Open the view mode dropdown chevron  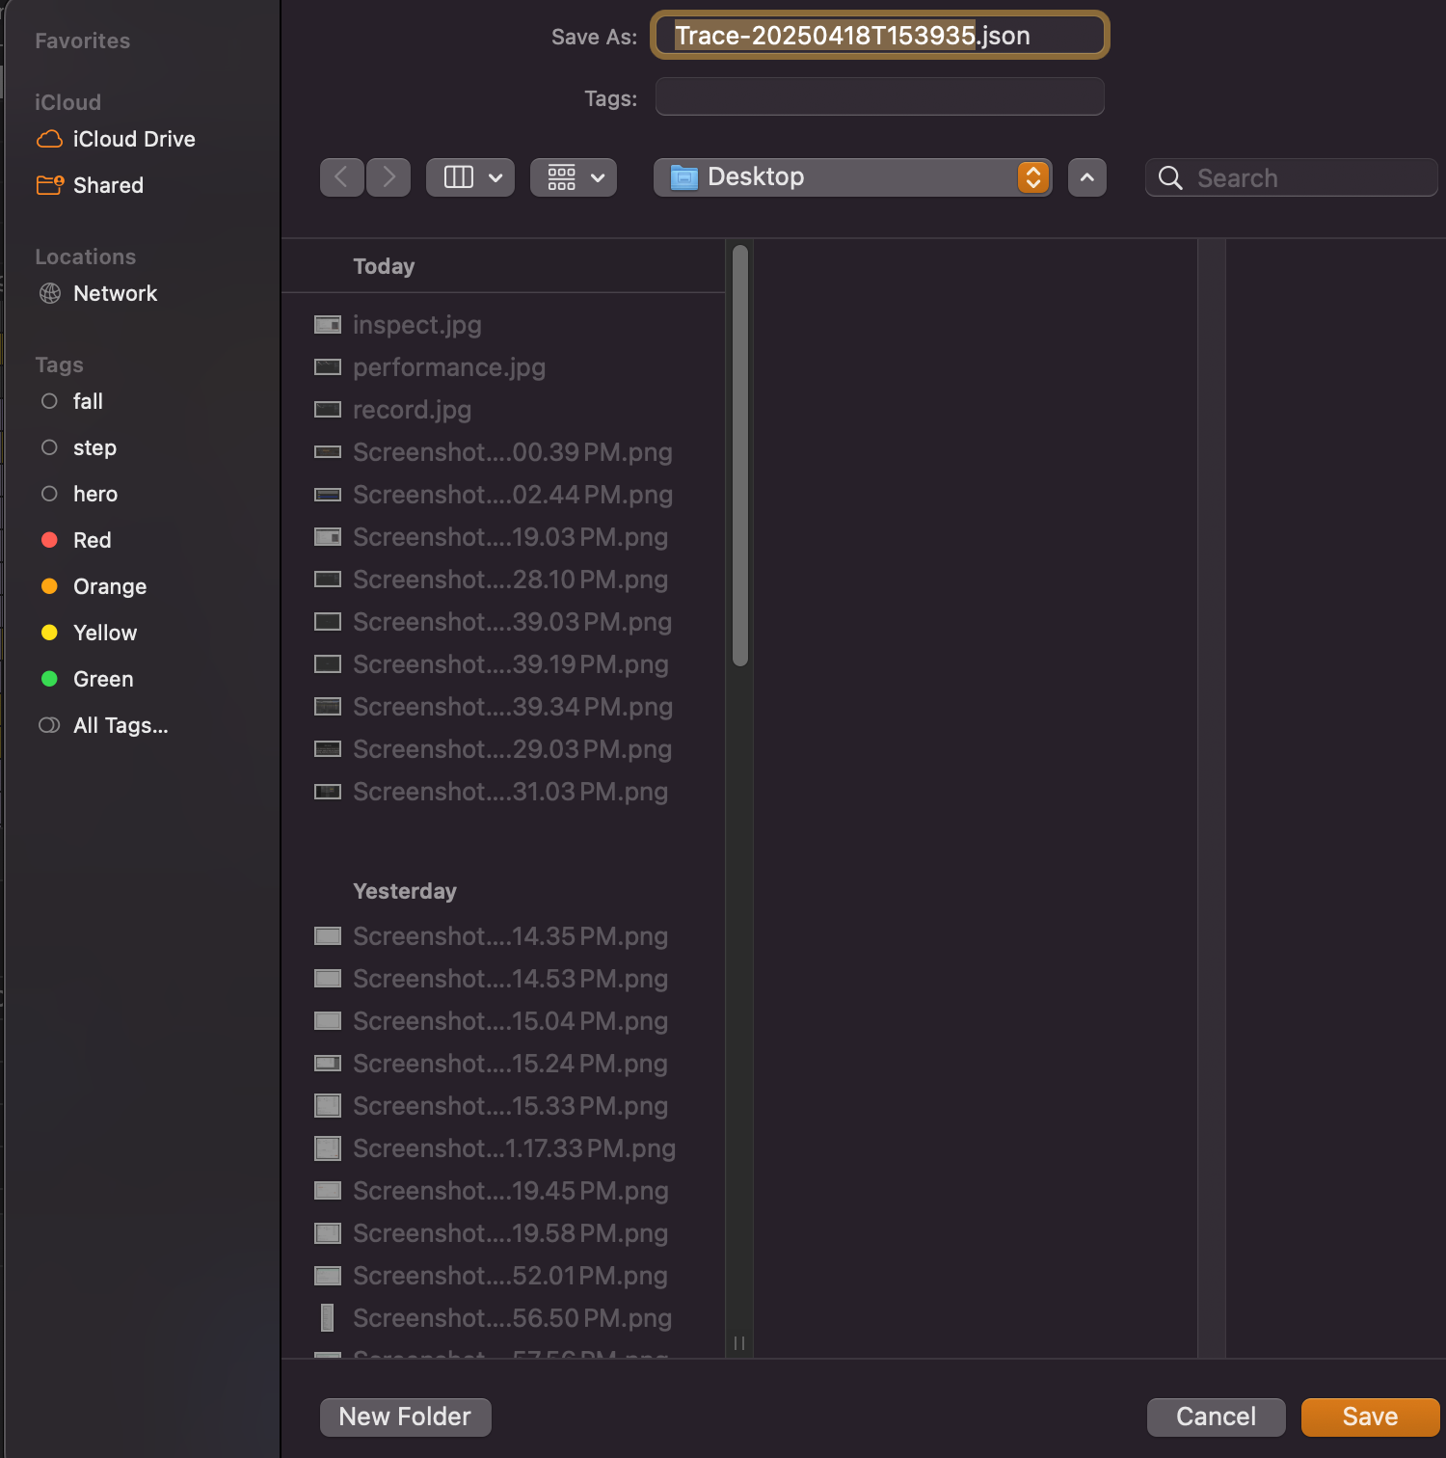tap(495, 177)
